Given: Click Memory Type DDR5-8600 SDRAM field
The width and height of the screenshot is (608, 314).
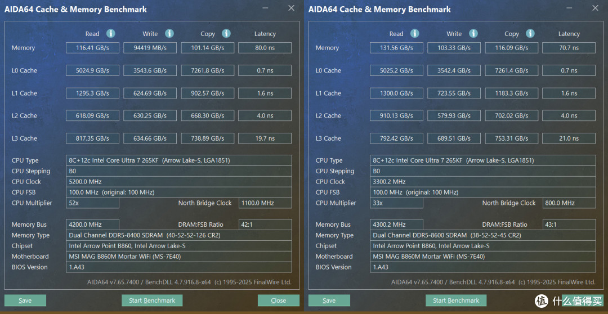Looking at the screenshot, I should click(483, 235).
